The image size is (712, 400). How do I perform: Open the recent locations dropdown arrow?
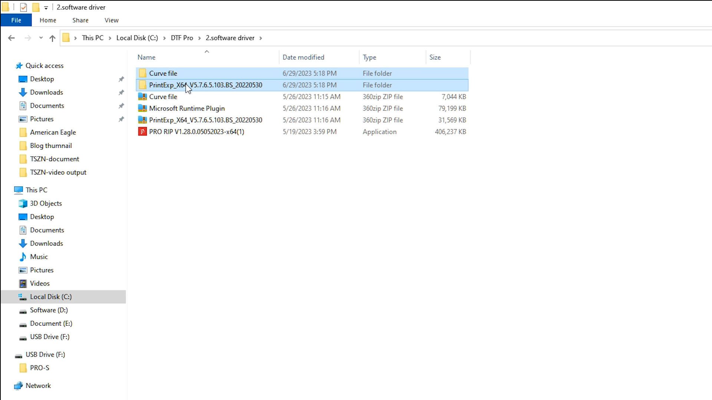point(41,38)
